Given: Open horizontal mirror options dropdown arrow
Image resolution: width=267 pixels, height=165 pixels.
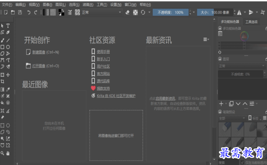Looking at the screenshot, I should (245, 12).
